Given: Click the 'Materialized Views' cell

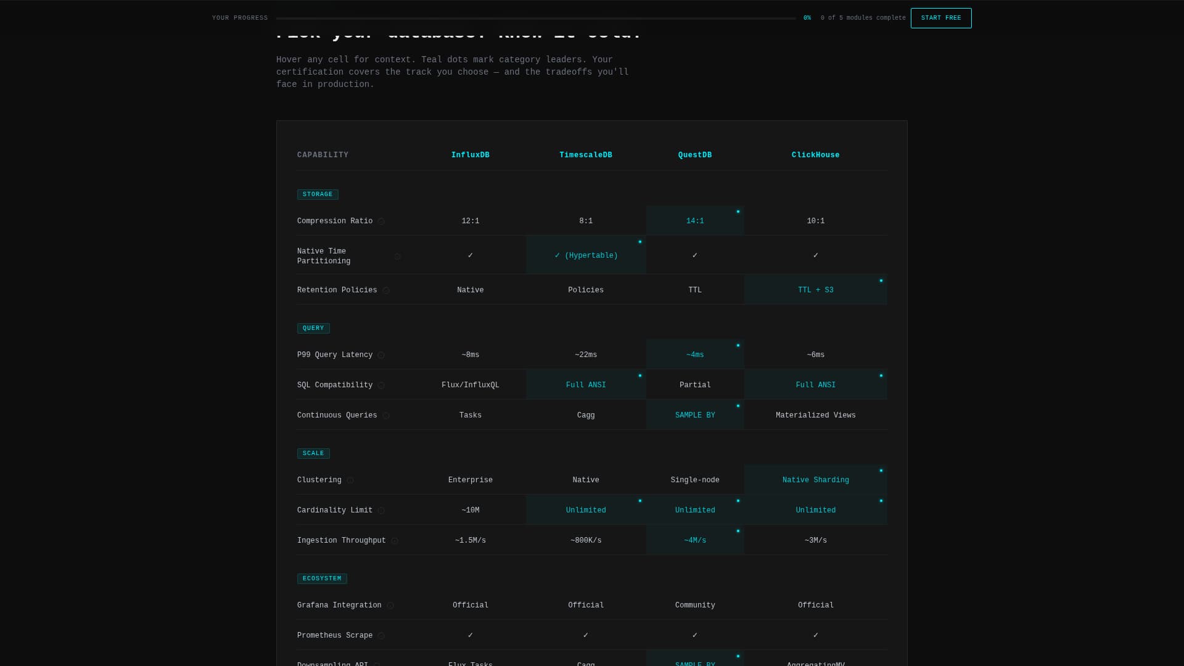Looking at the screenshot, I should click(815, 415).
